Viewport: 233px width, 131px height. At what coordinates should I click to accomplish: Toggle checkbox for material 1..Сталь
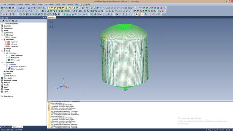pos(7,37)
